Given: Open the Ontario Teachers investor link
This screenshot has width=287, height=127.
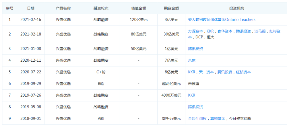Looking at the screenshot, I should pos(222,19).
